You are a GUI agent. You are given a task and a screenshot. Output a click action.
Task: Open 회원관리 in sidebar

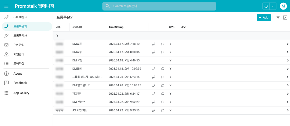tap(27, 54)
